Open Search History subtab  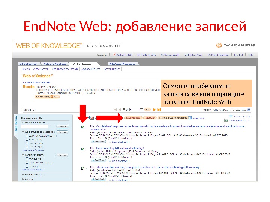click(x=112, y=69)
